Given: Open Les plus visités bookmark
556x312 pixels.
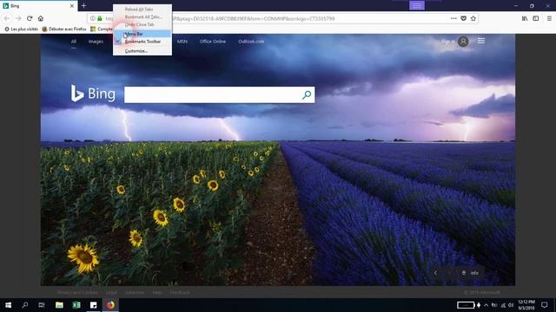Looking at the screenshot, I should [x=21, y=29].
